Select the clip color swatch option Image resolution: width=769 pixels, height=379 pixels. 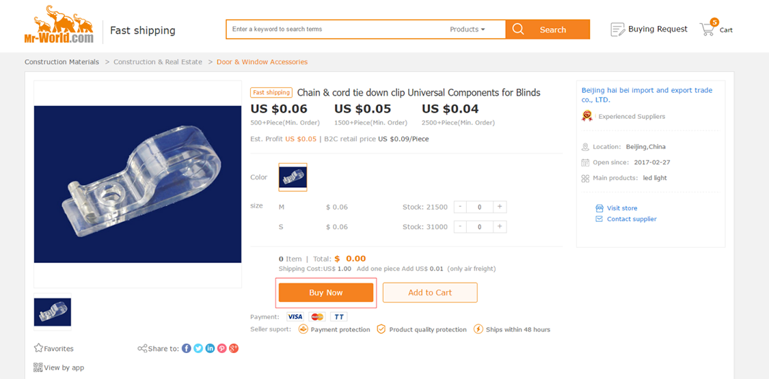(x=293, y=177)
